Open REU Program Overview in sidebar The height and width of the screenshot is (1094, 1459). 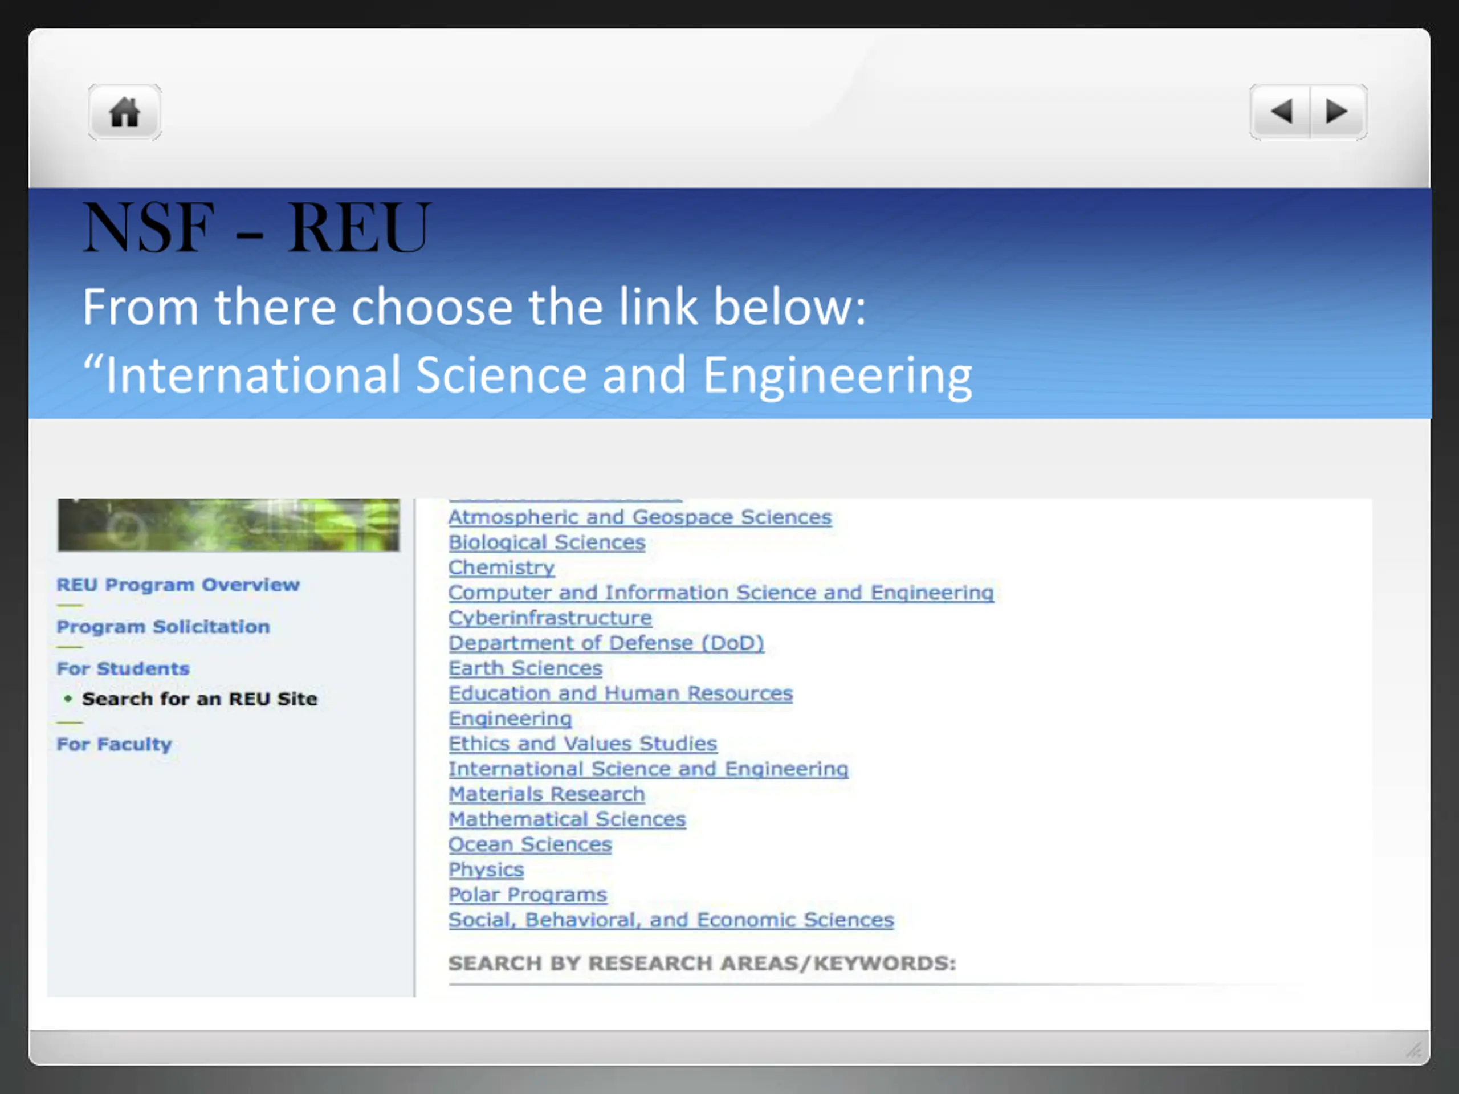tap(178, 585)
